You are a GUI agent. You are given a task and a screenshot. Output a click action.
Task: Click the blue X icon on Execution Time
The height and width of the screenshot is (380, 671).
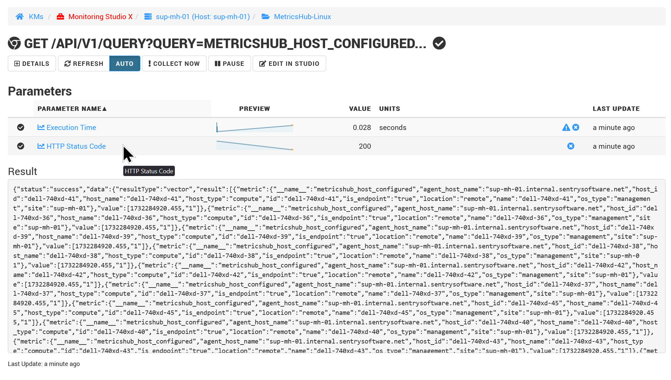pos(576,128)
